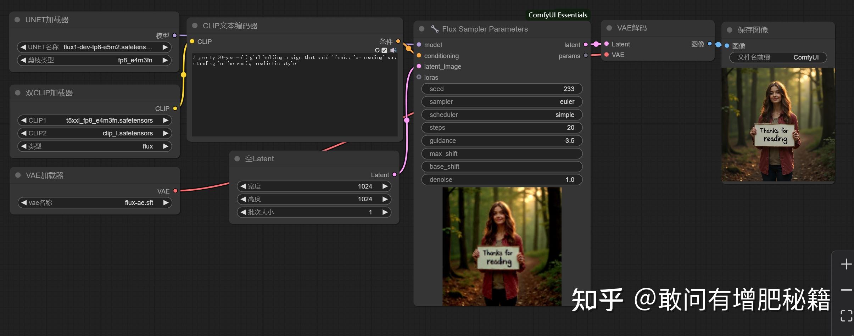This screenshot has height=336, width=854.
Task: Click the zoom out minus icon
Action: 846,290
